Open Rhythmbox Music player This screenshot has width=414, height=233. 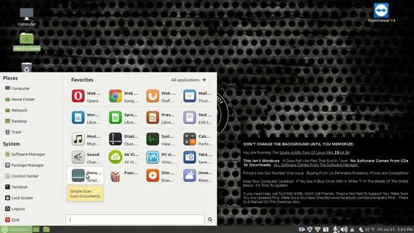pyautogui.click(x=86, y=140)
